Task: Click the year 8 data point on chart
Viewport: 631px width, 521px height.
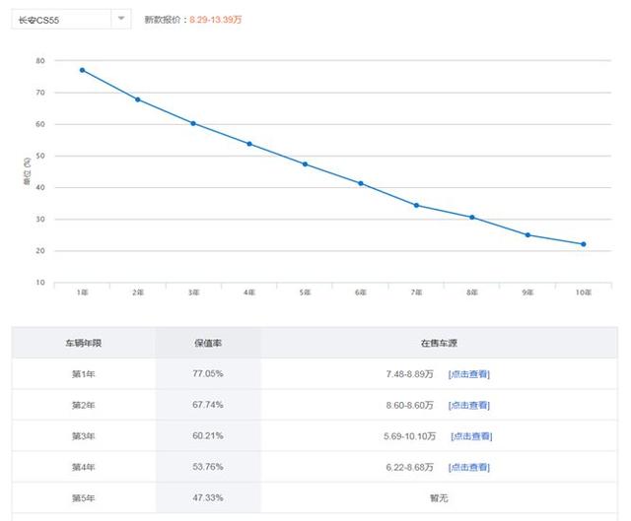Action: pyautogui.click(x=472, y=217)
